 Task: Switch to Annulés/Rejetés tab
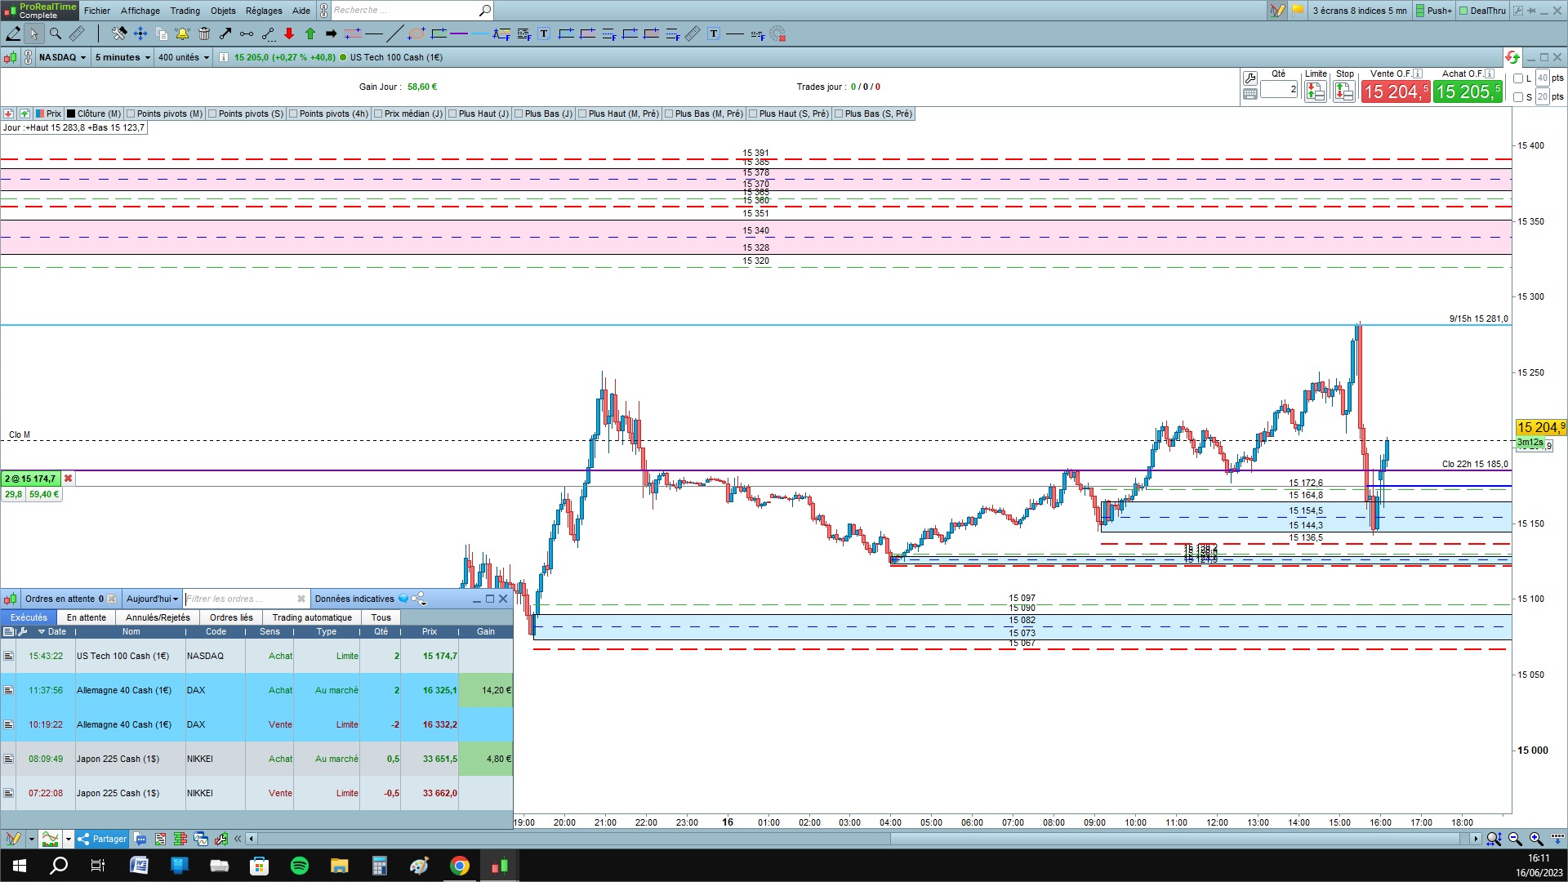click(158, 617)
